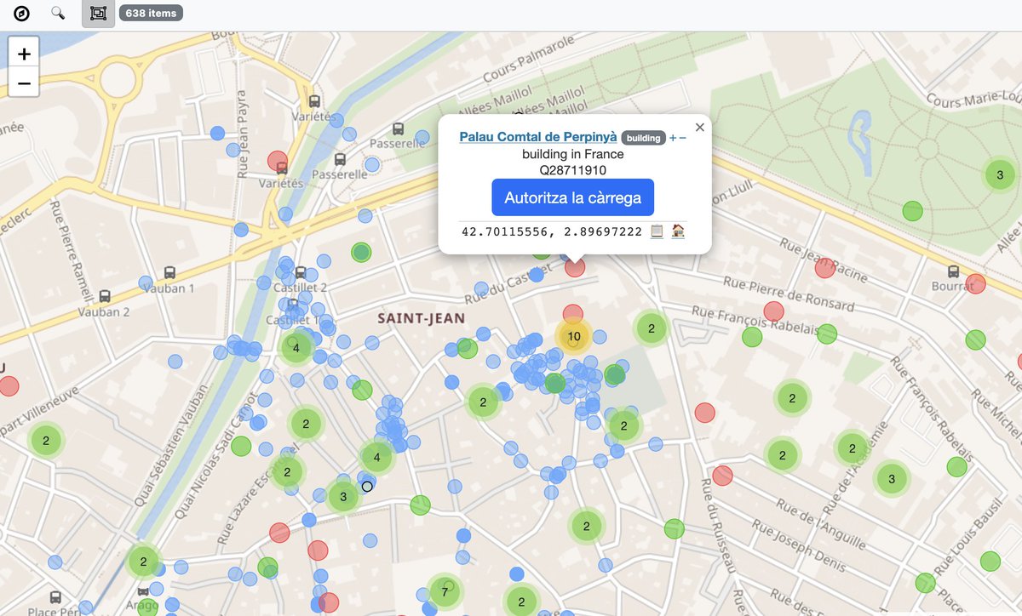The height and width of the screenshot is (616, 1022).
Task: Zoom in the map with the plus button
Action: 24,54
